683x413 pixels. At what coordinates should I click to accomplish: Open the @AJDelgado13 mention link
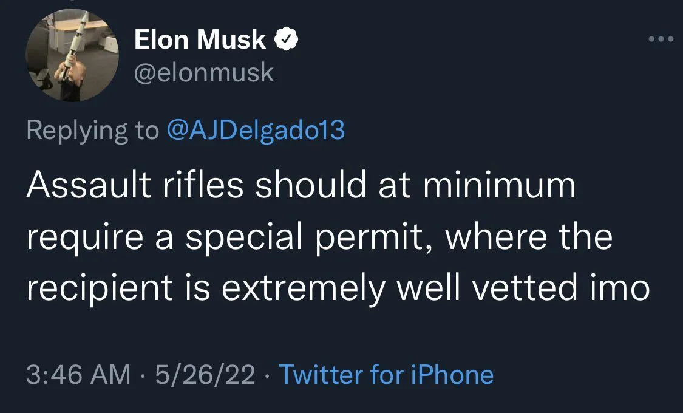(x=255, y=130)
